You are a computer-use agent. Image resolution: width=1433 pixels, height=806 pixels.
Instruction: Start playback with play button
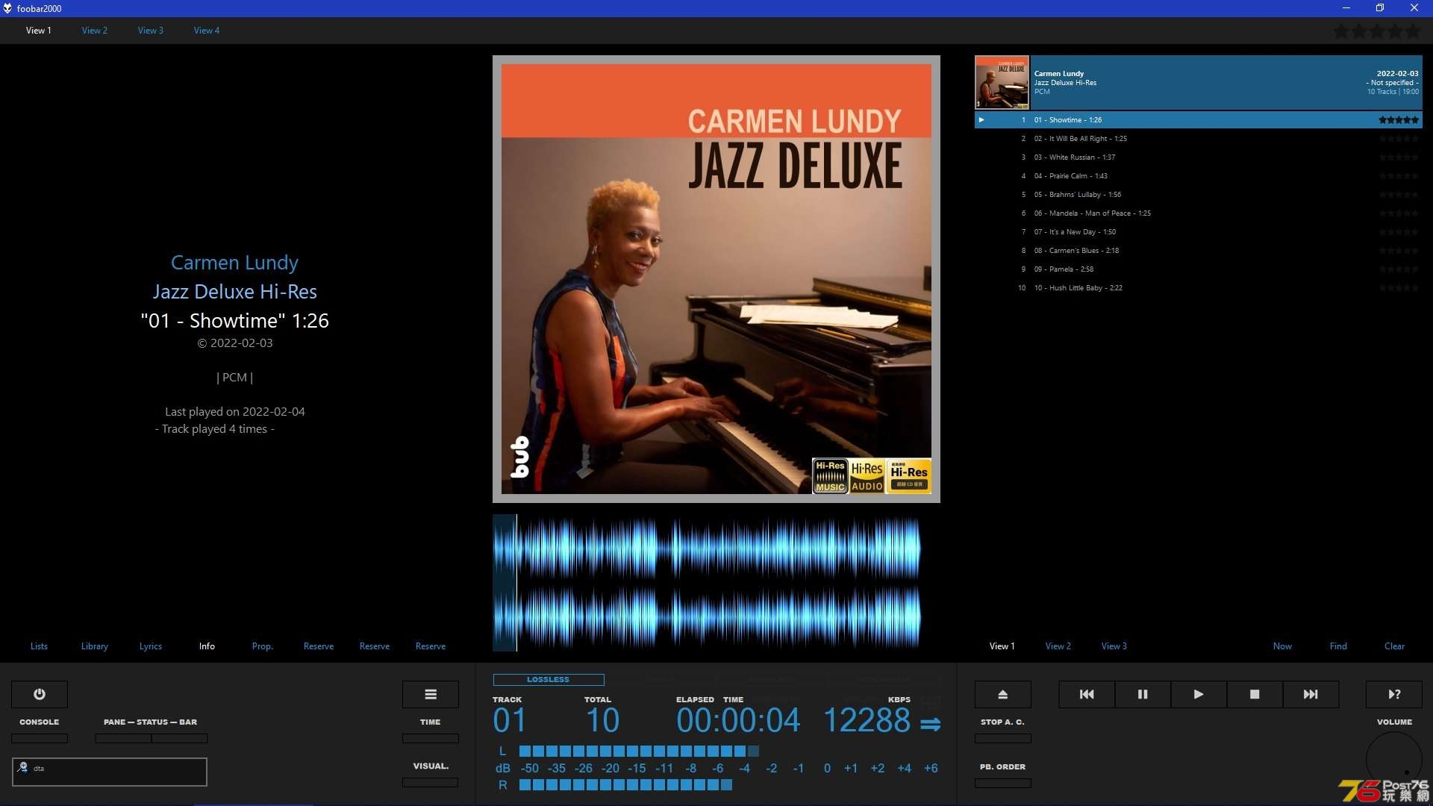(x=1199, y=694)
